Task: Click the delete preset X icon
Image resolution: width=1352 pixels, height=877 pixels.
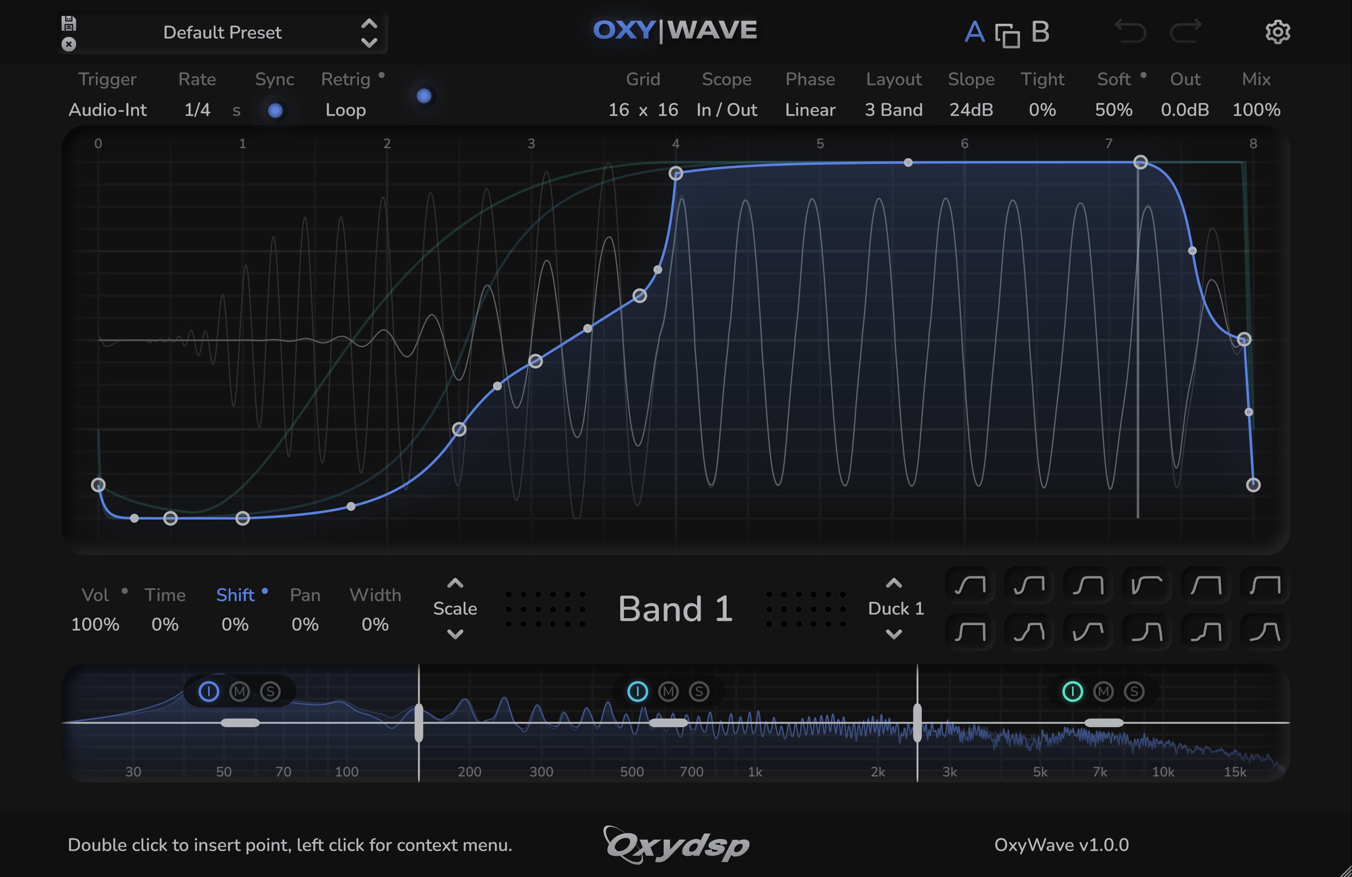Action: (x=69, y=44)
